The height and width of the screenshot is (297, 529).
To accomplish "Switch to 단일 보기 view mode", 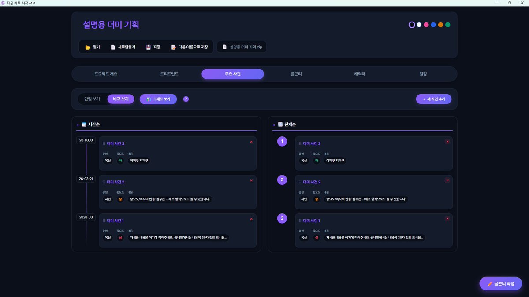I will point(92,99).
